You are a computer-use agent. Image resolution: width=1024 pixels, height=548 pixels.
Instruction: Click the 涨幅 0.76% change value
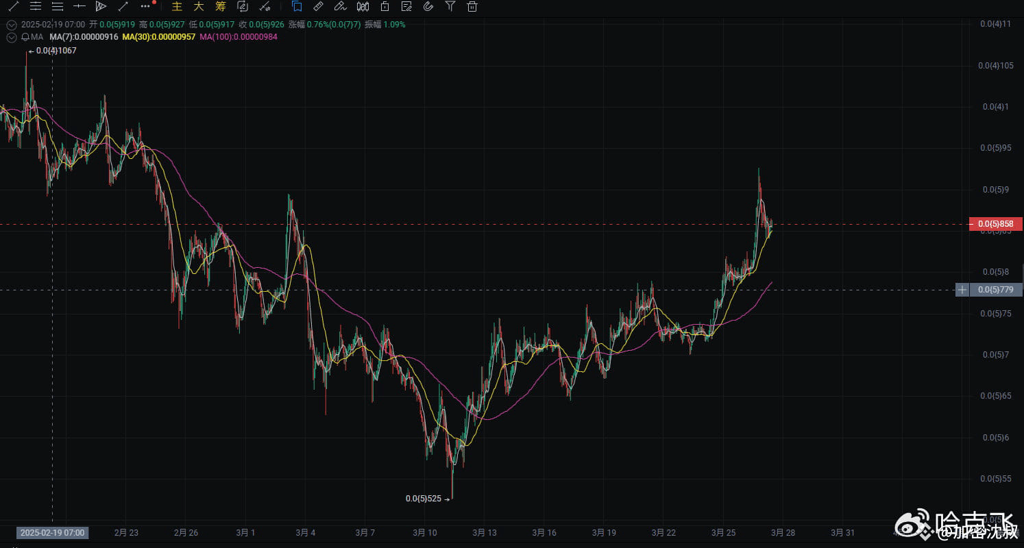click(334, 24)
